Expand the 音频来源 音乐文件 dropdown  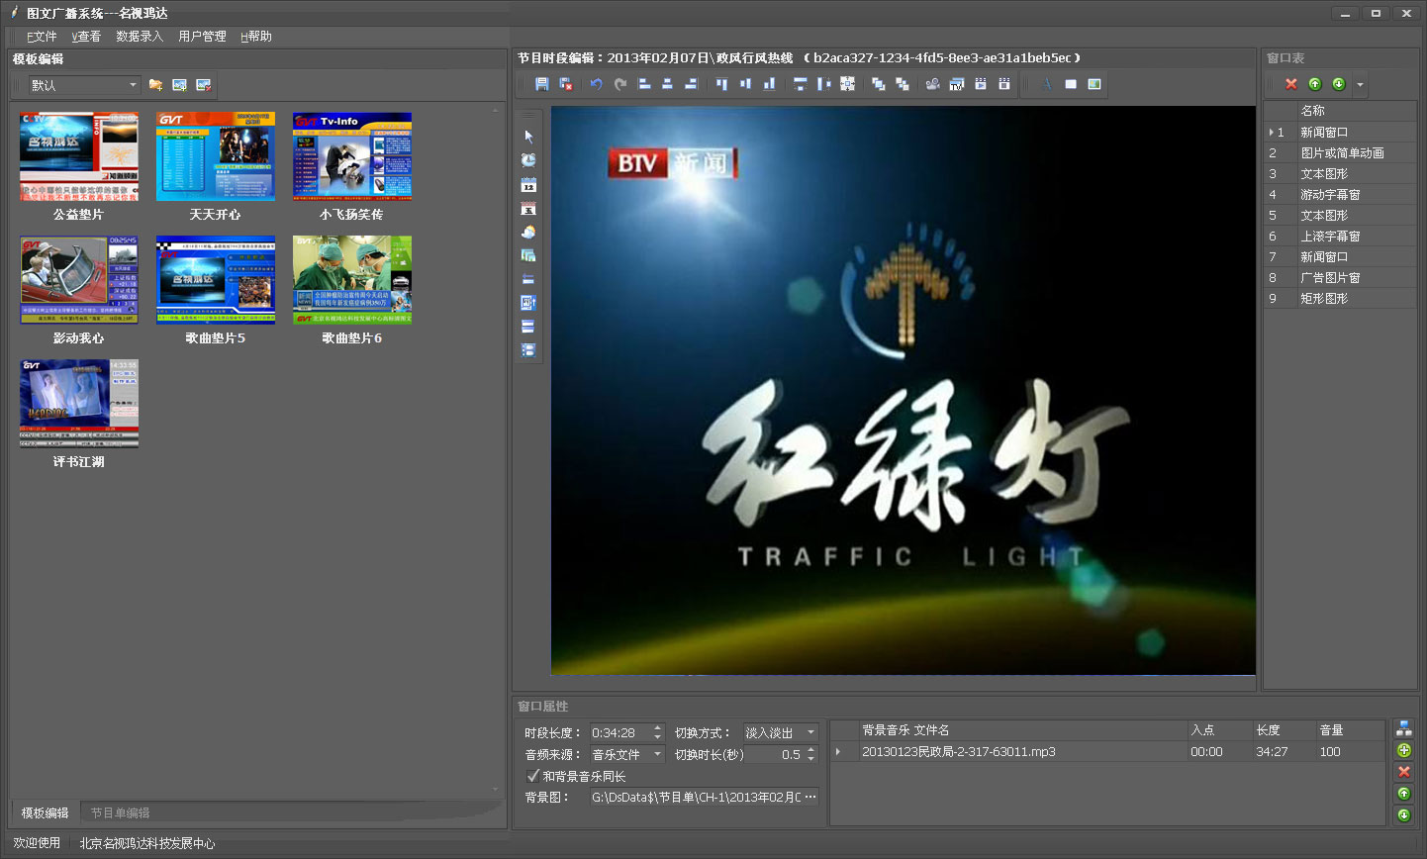tap(657, 754)
